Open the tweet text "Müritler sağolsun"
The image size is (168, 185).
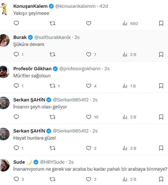pos(32,76)
